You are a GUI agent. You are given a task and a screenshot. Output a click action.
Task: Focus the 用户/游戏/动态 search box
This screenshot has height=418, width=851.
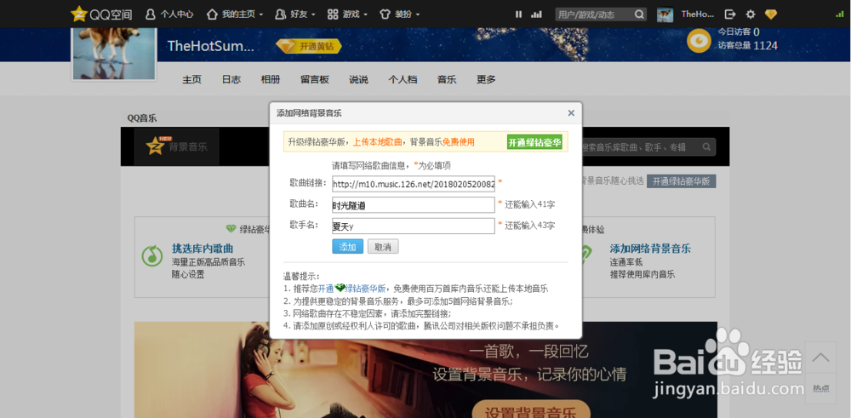pyautogui.click(x=594, y=14)
